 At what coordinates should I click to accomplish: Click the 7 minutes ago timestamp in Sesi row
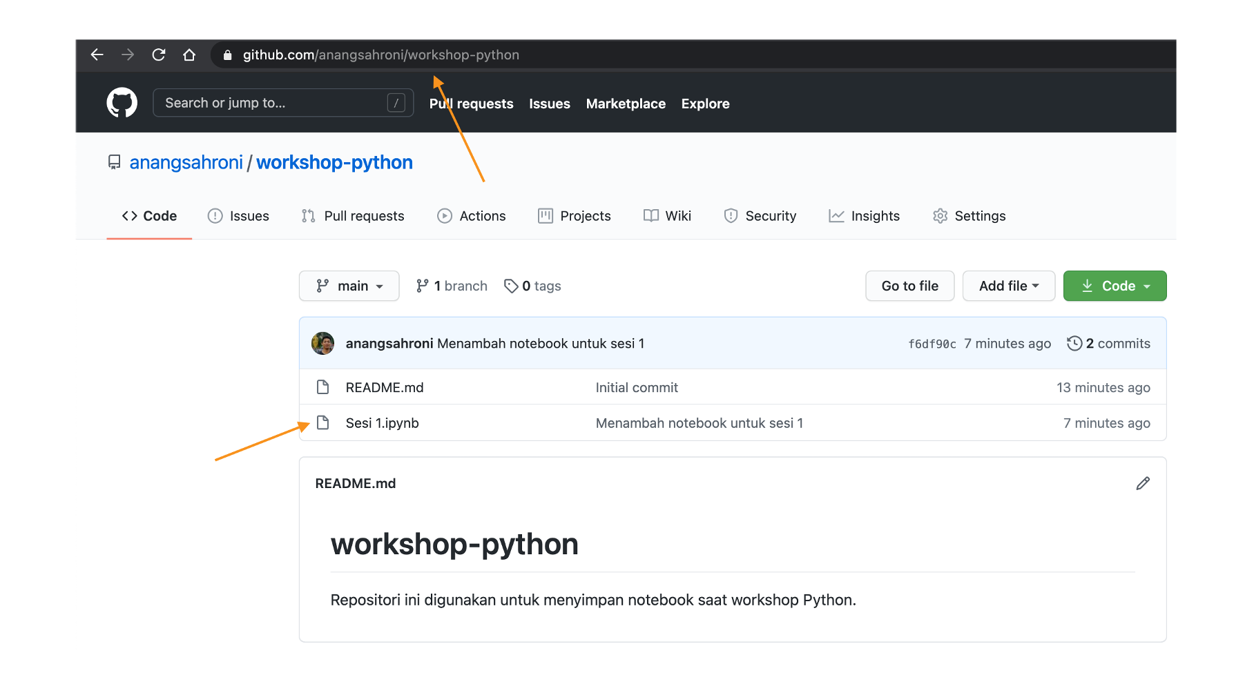[1107, 422]
